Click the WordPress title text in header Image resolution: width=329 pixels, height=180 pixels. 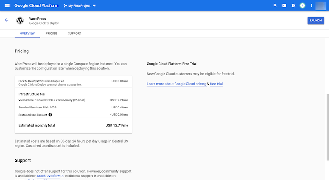point(37,19)
